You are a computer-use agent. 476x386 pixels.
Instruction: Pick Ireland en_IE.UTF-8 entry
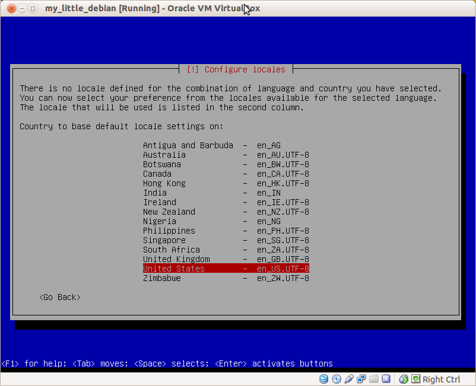(226, 202)
